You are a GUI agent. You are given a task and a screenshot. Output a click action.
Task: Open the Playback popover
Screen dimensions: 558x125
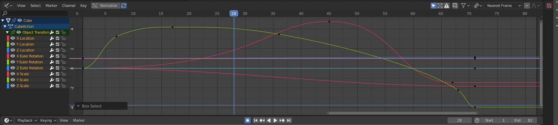coord(27,120)
